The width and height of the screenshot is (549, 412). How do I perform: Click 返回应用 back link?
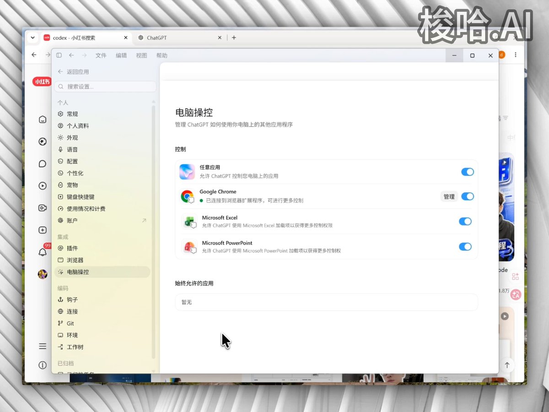(x=73, y=72)
